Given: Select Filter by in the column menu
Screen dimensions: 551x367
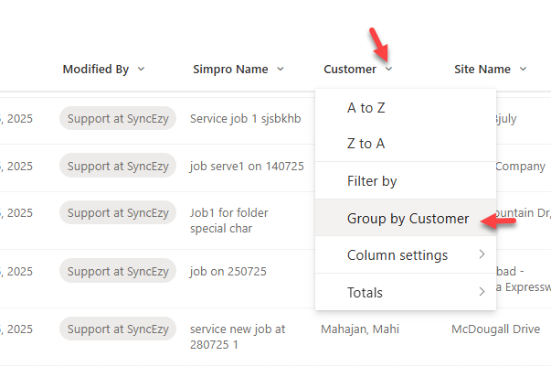Looking at the screenshot, I should pyautogui.click(x=372, y=181).
